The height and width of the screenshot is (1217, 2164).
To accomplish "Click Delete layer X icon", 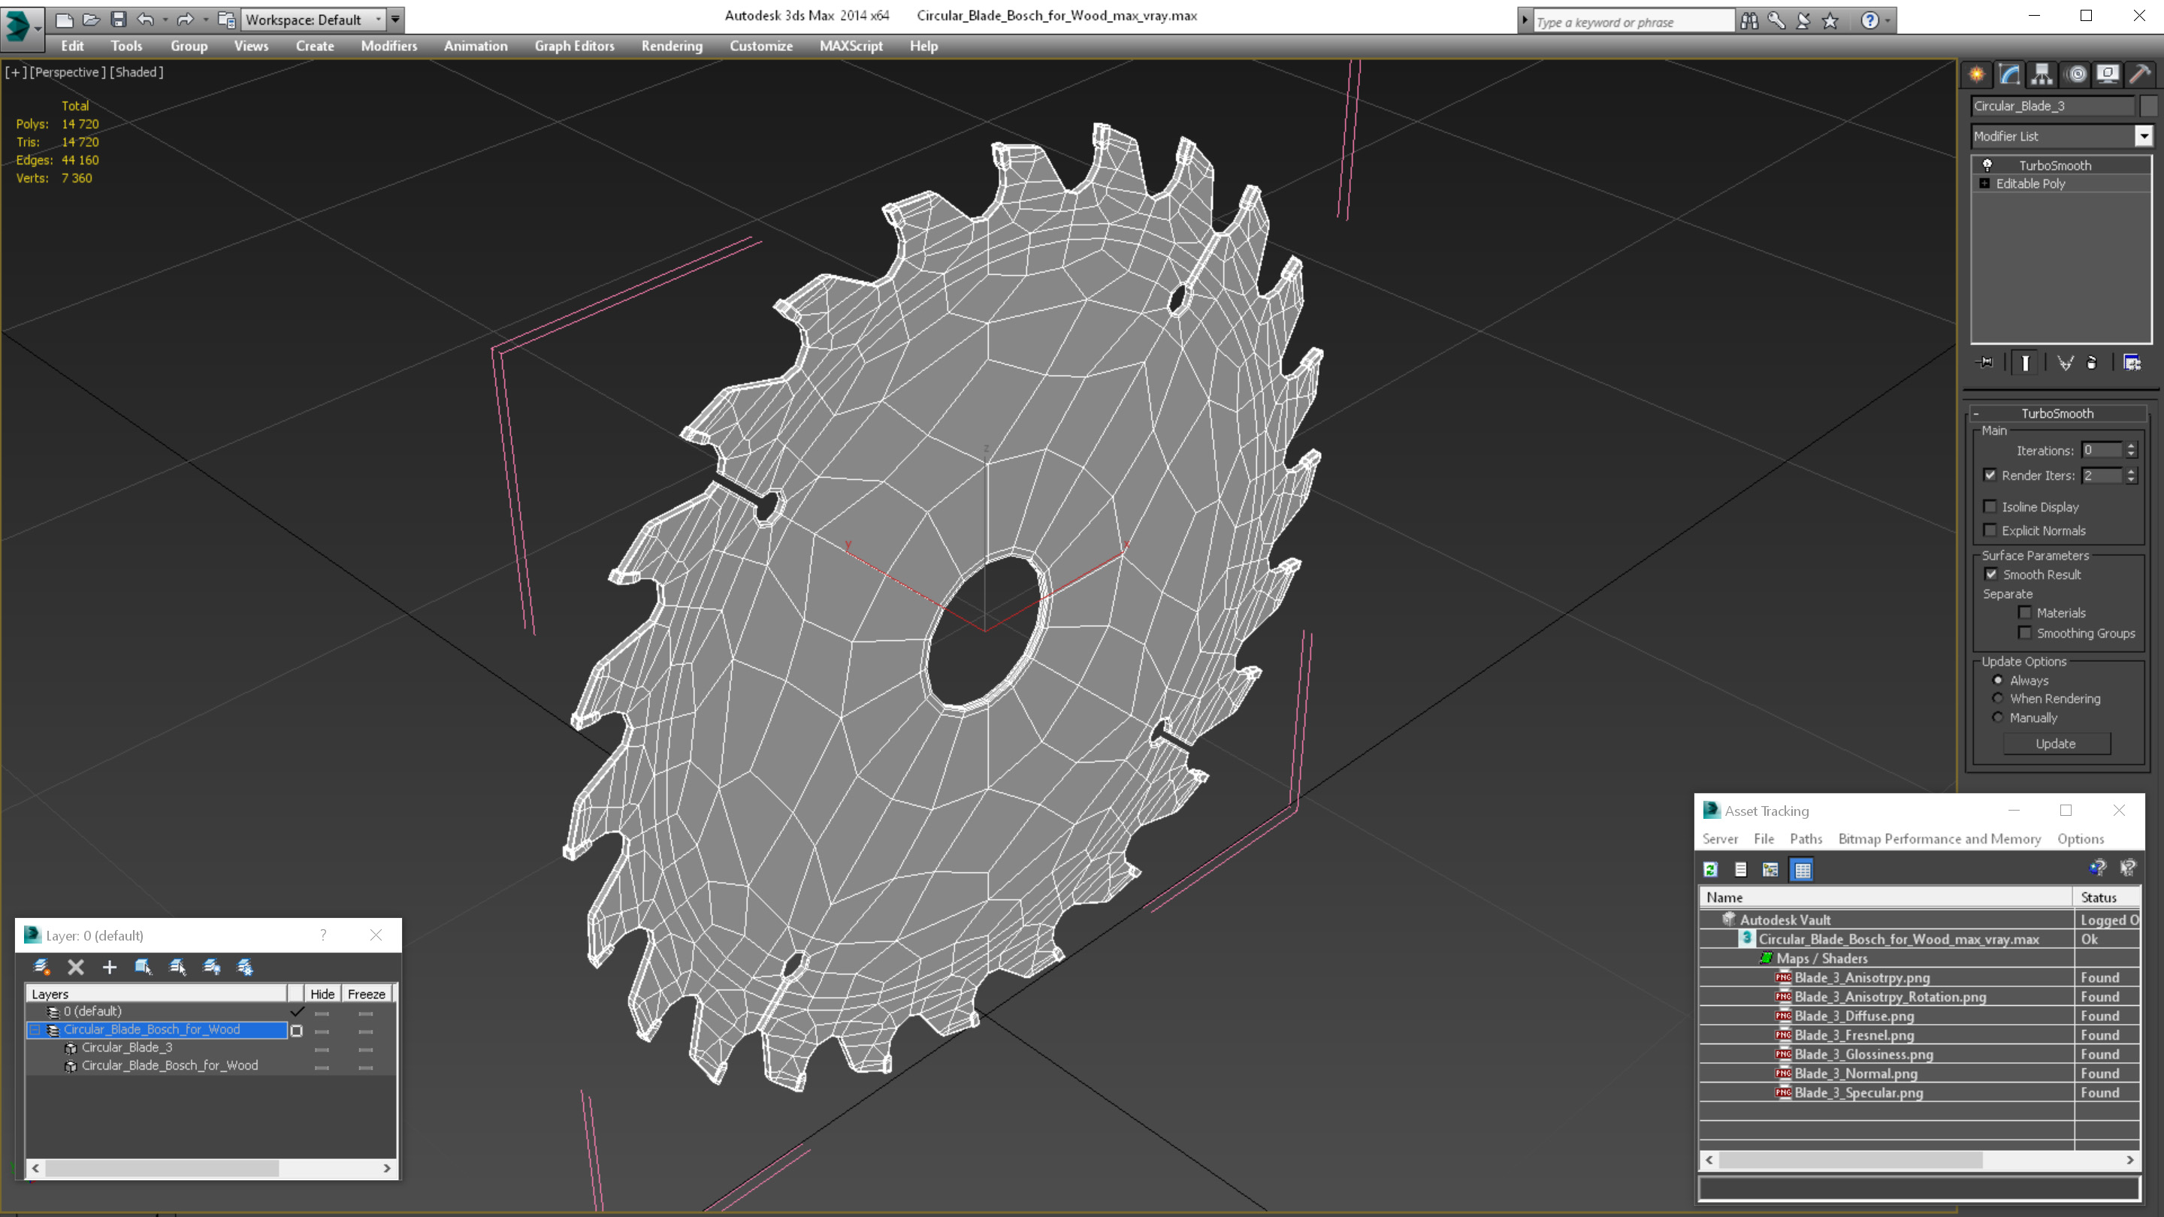I will 76,967.
